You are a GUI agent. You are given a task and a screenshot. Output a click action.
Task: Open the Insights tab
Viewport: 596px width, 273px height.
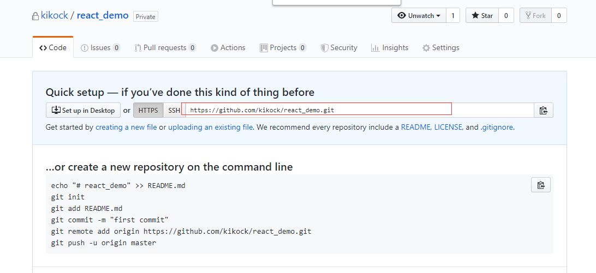coord(390,47)
